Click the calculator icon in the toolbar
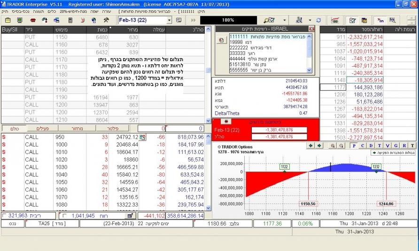The width and height of the screenshot is (419, 251). (x=70, y=21)
